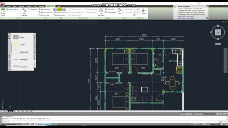Click the W direction on ViewCube compass
The image size is (228, 128).
[211, 32]
